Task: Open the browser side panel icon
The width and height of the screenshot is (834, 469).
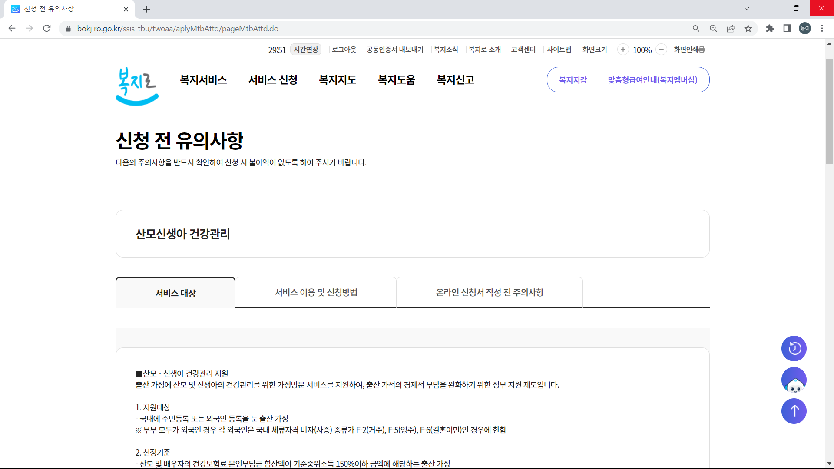Action: pyautogui.click(x=787, y=28)
